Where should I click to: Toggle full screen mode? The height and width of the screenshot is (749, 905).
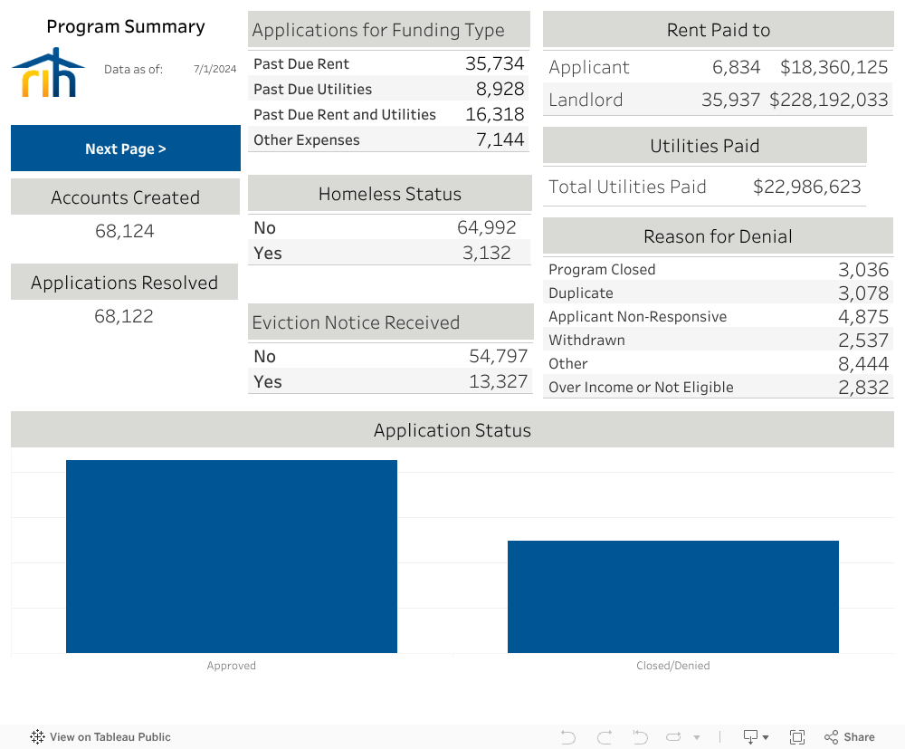pyautogui.click(x=797, y=736)
